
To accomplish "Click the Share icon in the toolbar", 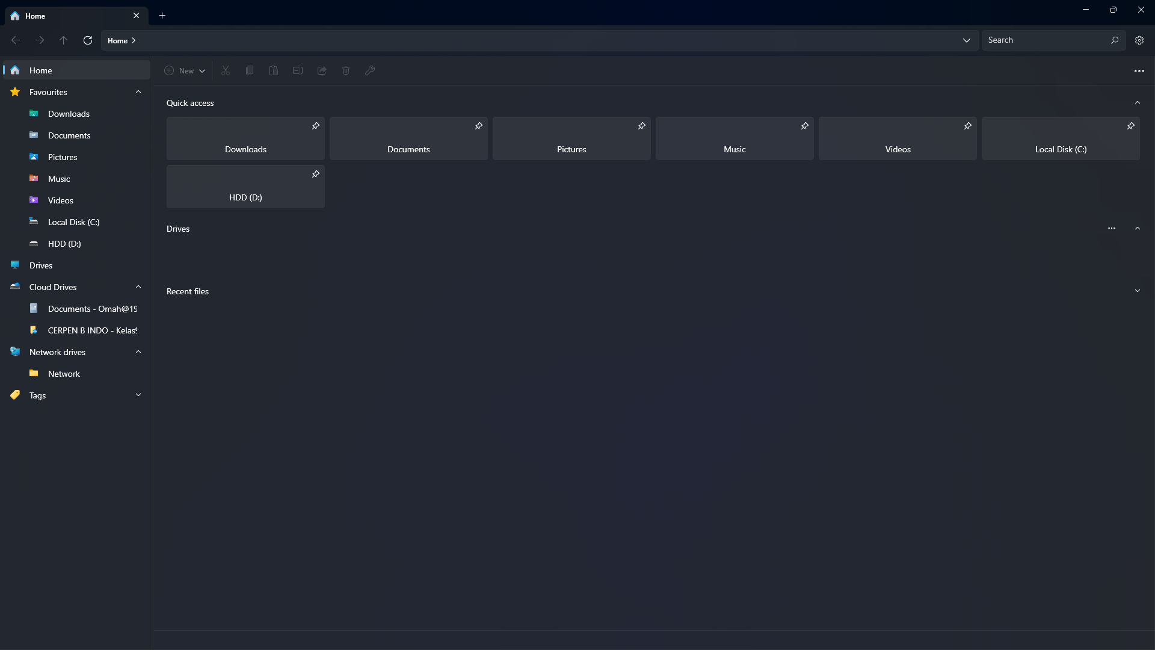I will (x=322, y=70).
